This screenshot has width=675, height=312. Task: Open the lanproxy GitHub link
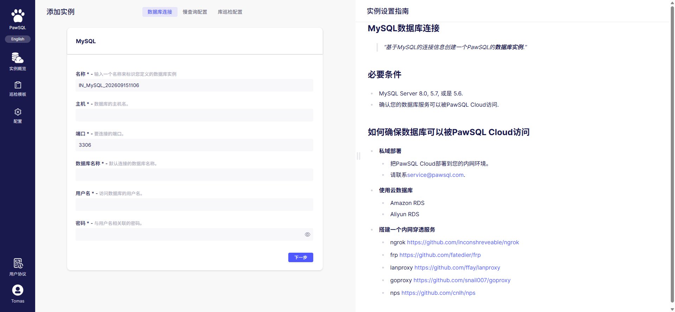(457, 267)
